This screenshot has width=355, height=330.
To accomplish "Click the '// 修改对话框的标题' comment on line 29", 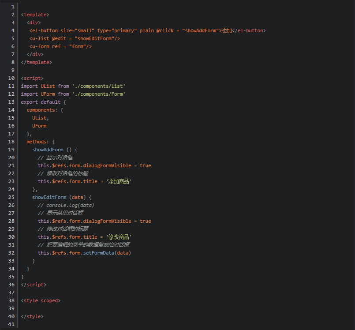I will click(x=63, y=229).
